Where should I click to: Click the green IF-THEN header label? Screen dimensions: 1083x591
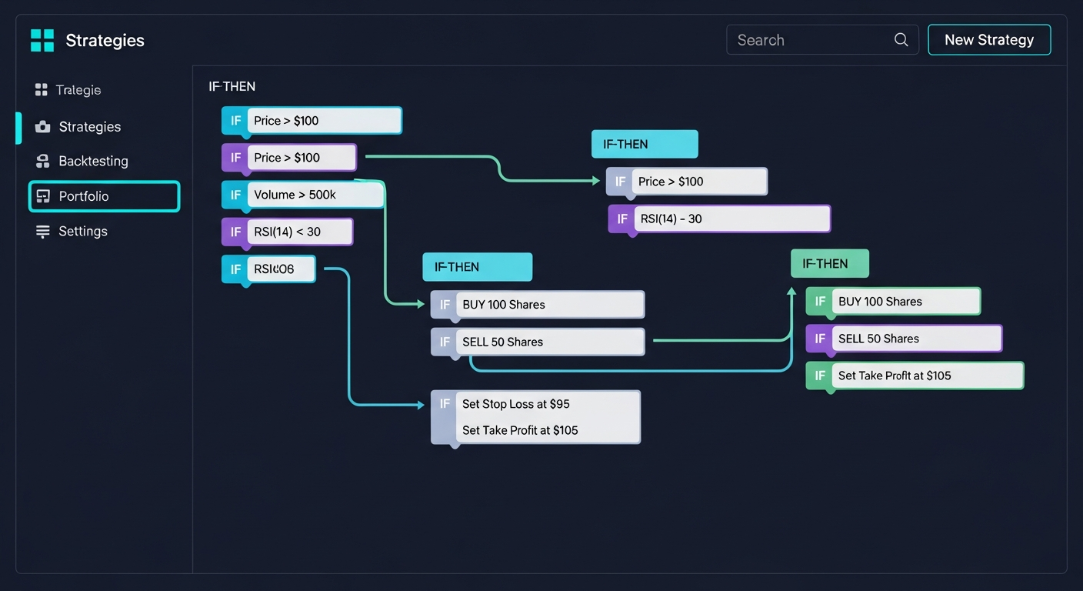(828, 264)
